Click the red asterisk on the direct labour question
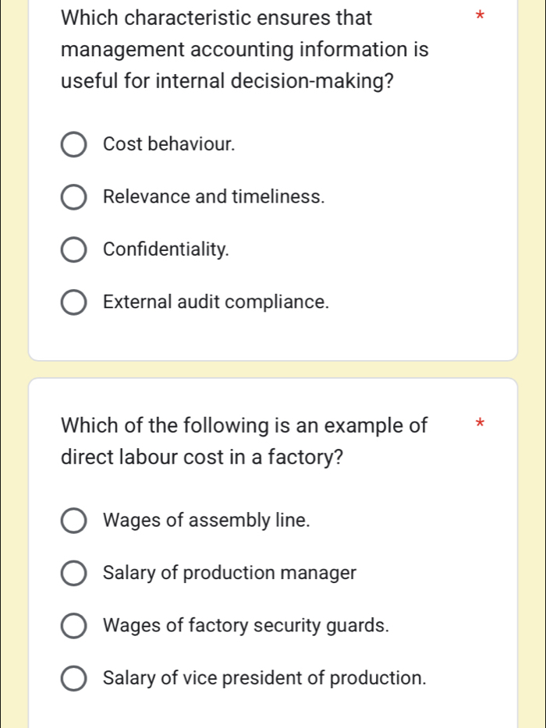This screenshot has width=546, height=728. 481,424
